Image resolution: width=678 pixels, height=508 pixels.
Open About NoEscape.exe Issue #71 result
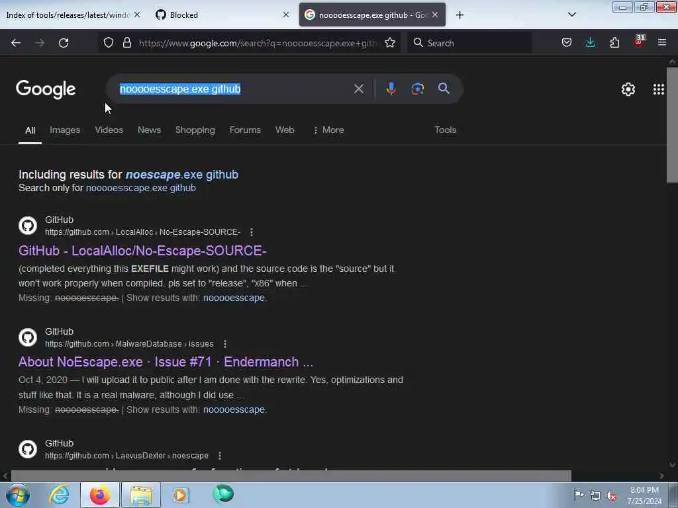tap(166, 362)
